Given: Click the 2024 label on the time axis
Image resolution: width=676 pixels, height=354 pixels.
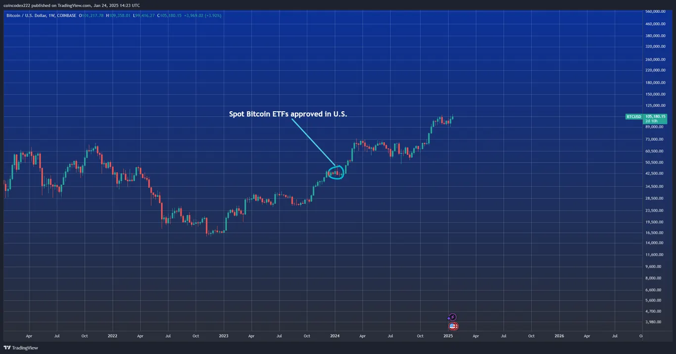Looking at the screenshot, I should coord(335,336).
